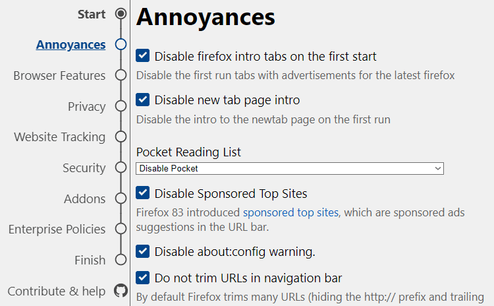Click the Finish step circle marker
Viewport: 494px width, 306px height.
click(121, 260)
